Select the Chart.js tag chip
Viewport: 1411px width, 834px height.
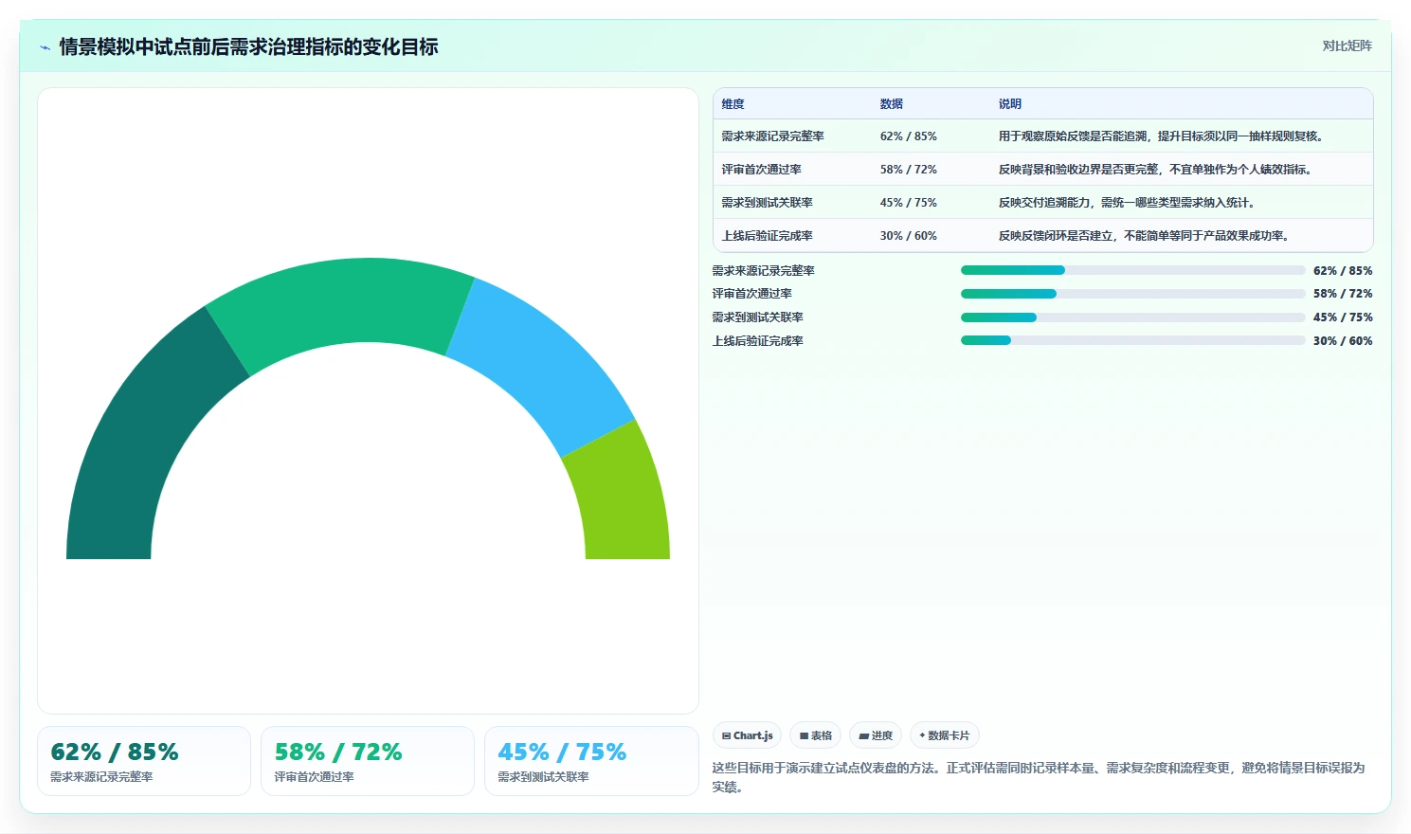point(747,735)
